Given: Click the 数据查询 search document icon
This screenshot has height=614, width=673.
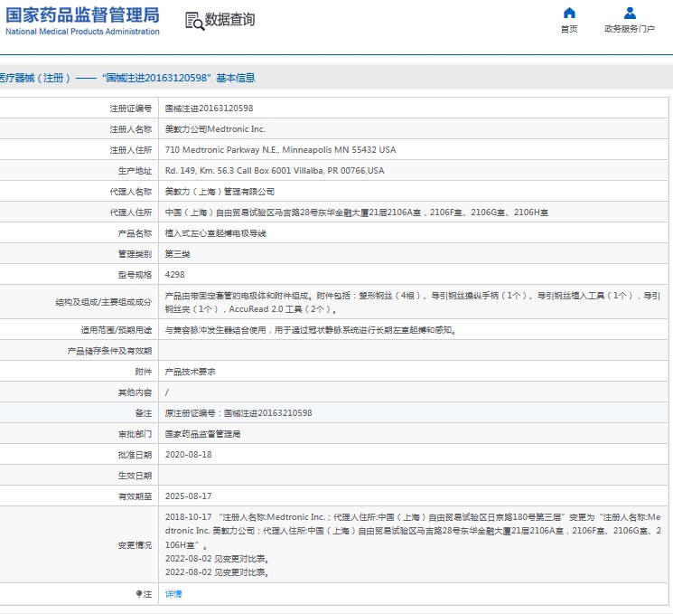Looking at the screenshot, I should (x=194, y=21).
